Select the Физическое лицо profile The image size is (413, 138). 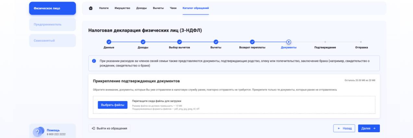coord(52,8)
